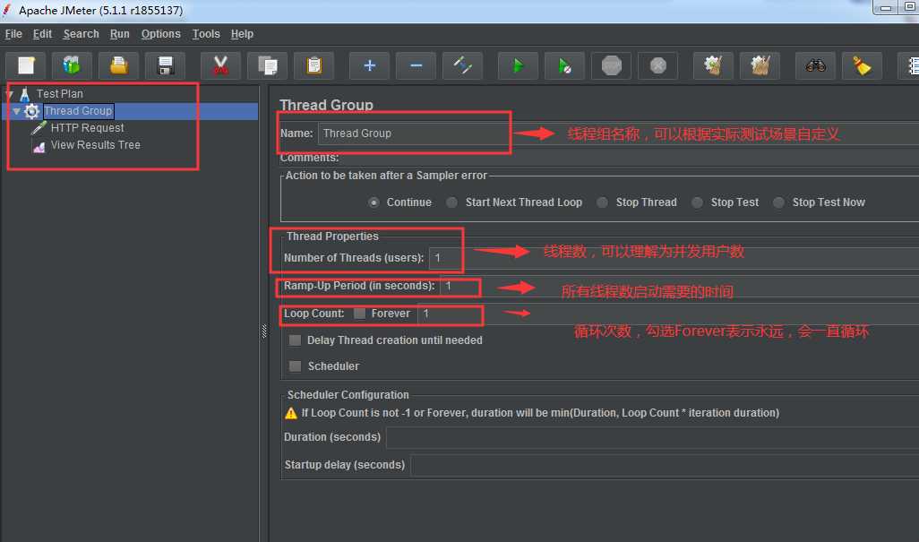Click the Loop Count value field
The height and width of the screenshot is (542, 919).
pos(668,314)
